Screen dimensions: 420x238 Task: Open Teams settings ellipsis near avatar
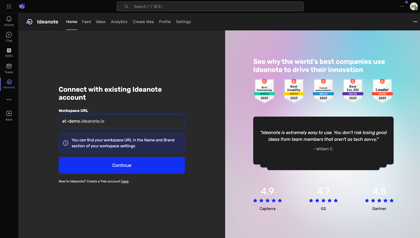pyautogui.click(x=402, y=6)
